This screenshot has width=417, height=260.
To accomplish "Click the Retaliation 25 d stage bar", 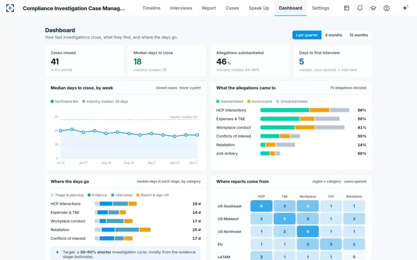I will (x=122, y=230).
